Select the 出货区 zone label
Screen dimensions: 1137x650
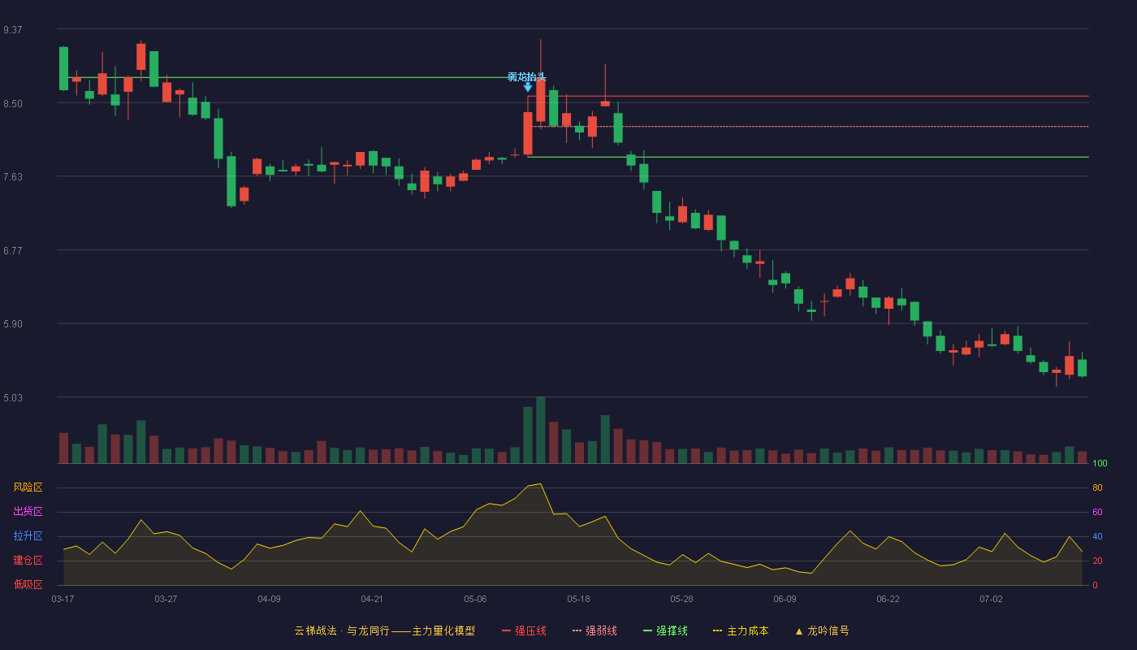pos(28,512)
